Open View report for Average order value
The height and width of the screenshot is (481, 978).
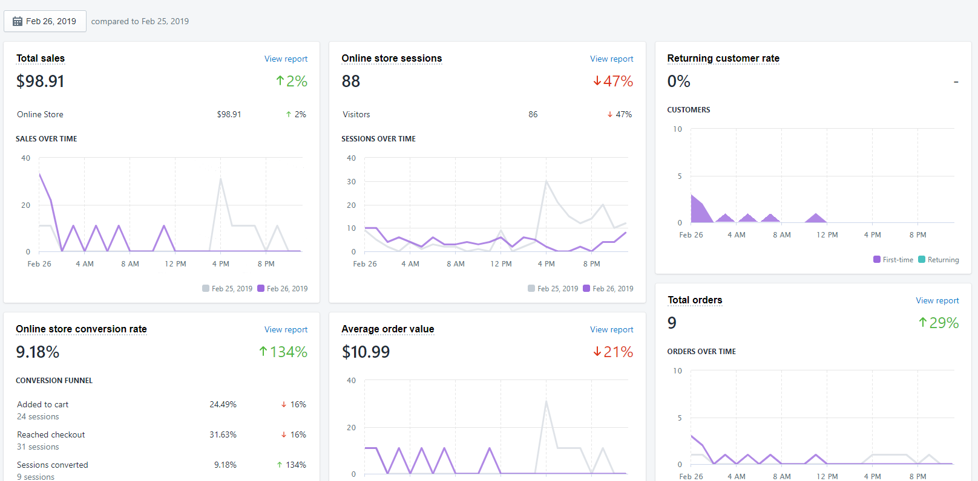[611, 329]
